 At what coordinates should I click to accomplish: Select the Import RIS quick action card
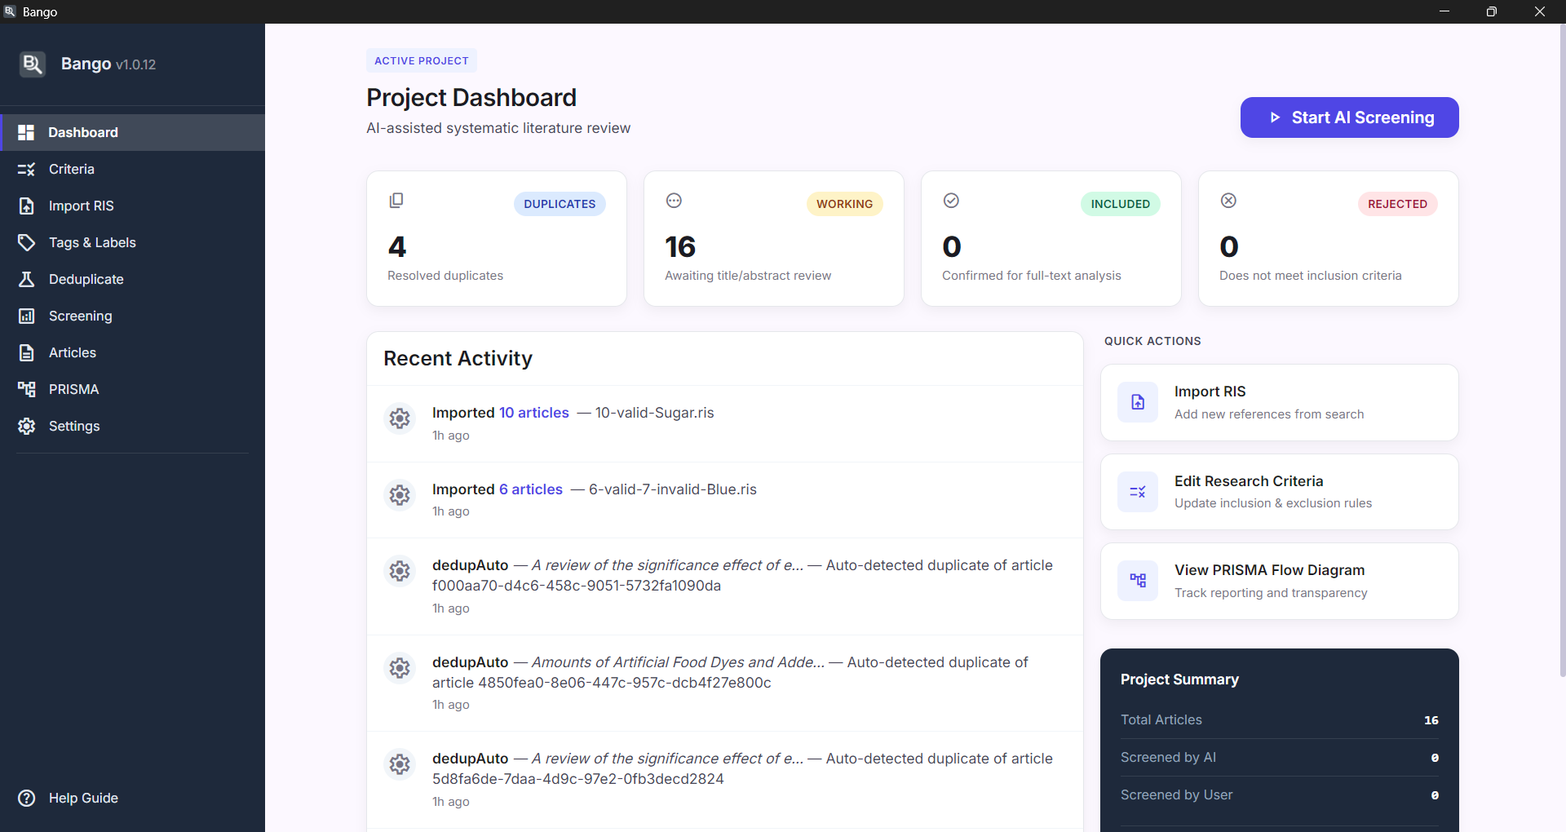coord(1279,402)
